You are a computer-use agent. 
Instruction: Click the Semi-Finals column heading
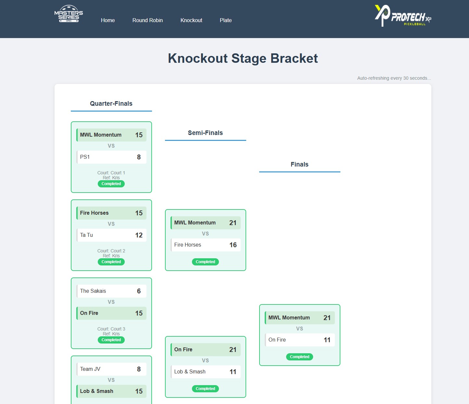click(x=205, y=133)
